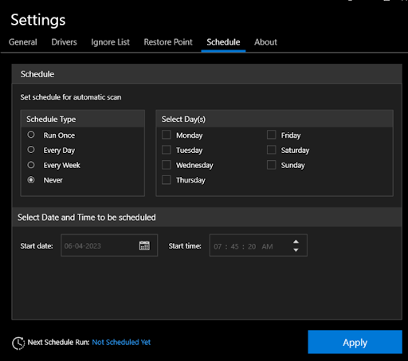Screen dimensions: 408x361
Task: Open the About tab
Action: pyautogui.click(x=265, y=42)
